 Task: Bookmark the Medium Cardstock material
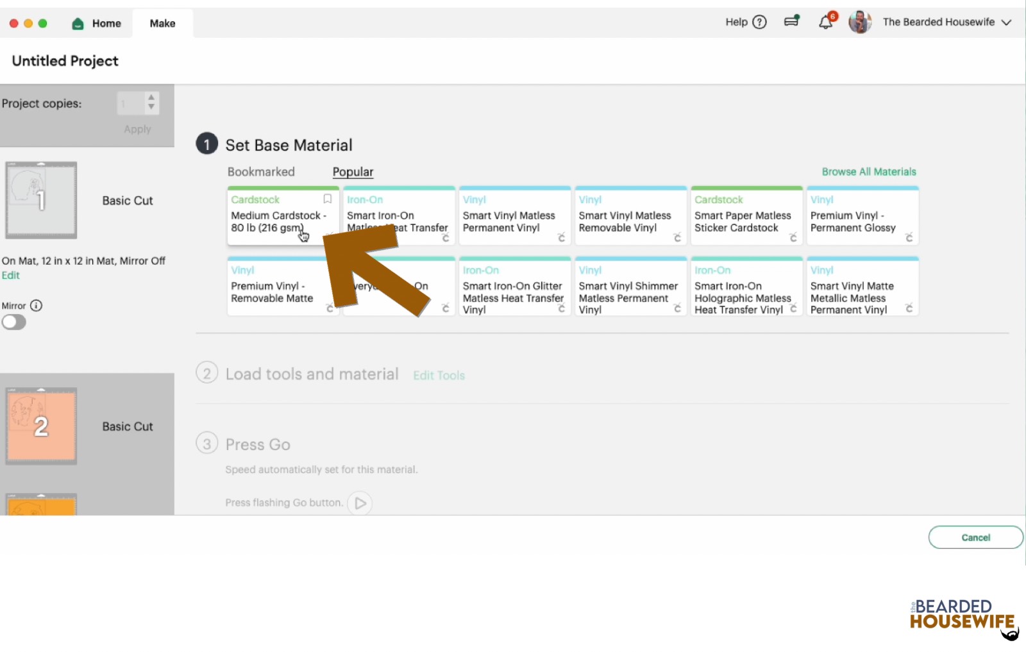(327, 199)
